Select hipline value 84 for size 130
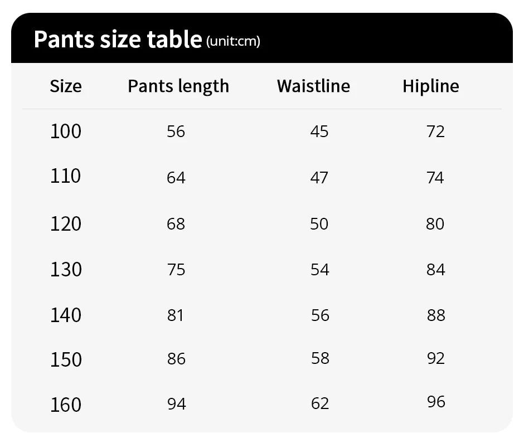The width and height of the screenshot is (524, 443). (x=435, y=270)
